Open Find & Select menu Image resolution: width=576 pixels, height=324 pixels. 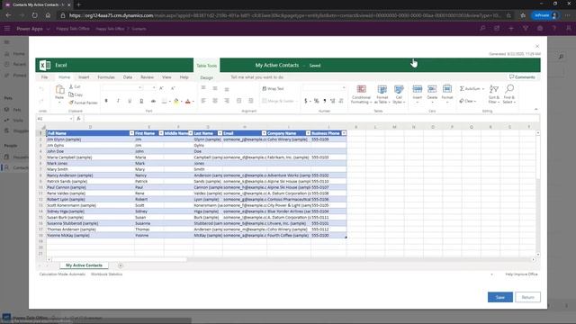coord(509,94)
